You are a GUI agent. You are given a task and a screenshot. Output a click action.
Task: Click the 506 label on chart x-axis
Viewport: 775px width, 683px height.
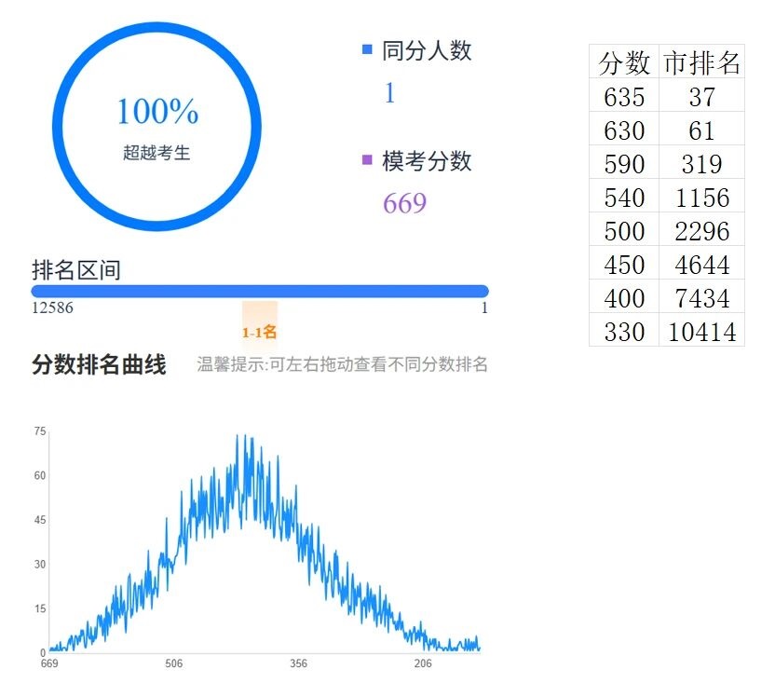pos(173,664)
